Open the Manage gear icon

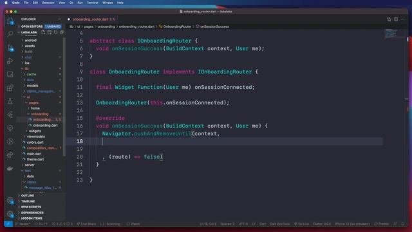(10, 215)
